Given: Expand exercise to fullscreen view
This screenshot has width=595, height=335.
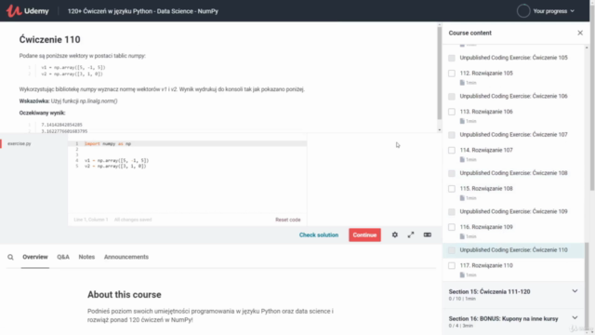Looking at the screenshot, I should (x=411, y=234).
